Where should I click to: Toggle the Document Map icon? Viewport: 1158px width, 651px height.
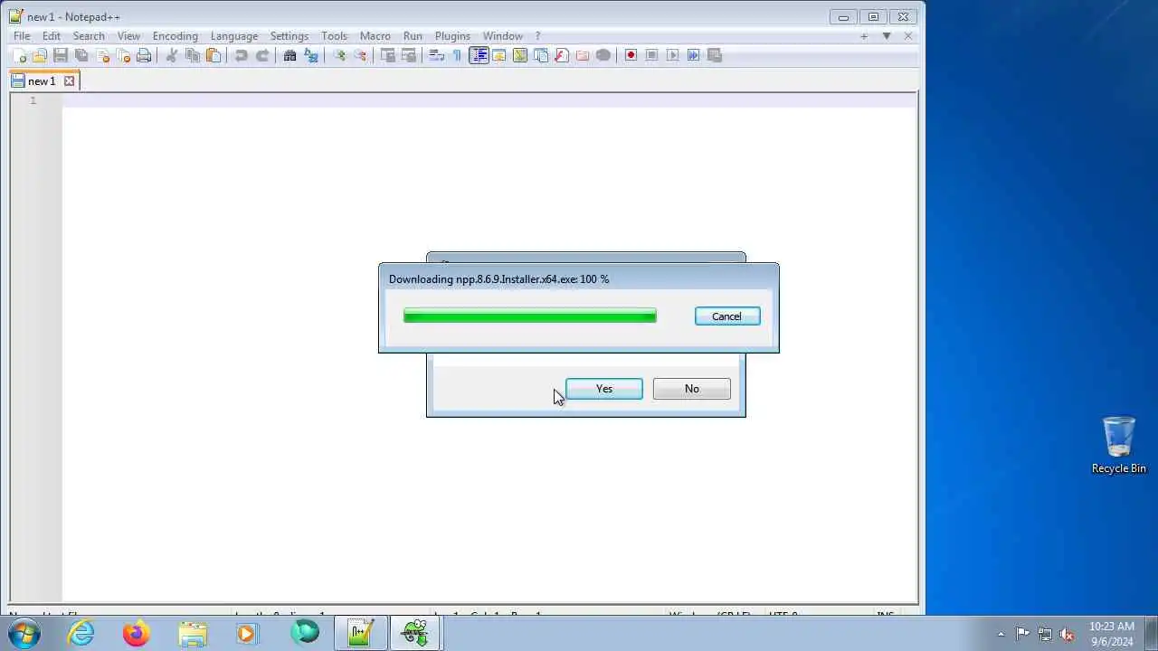click(x=520, y=55)
